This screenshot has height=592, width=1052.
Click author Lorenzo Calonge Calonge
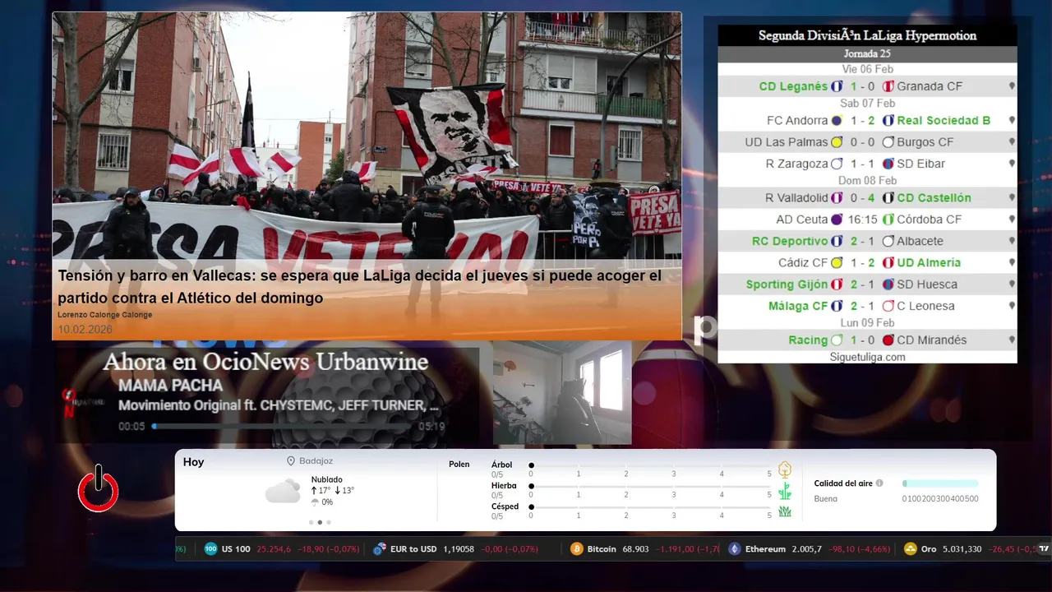104,315
